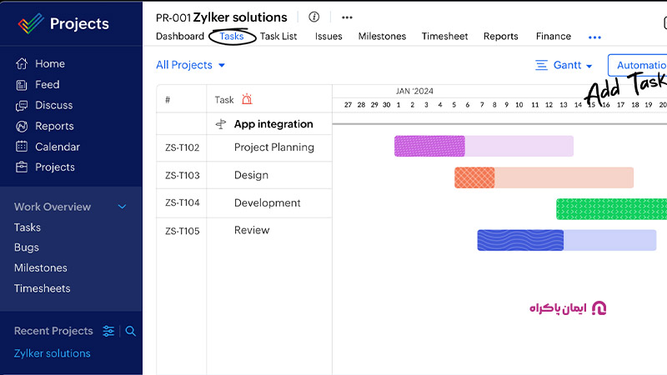Select task ID ZS-T102
The width and height of the screenshot is (667, 375).
pyautogui.click(x=182, y=147)
